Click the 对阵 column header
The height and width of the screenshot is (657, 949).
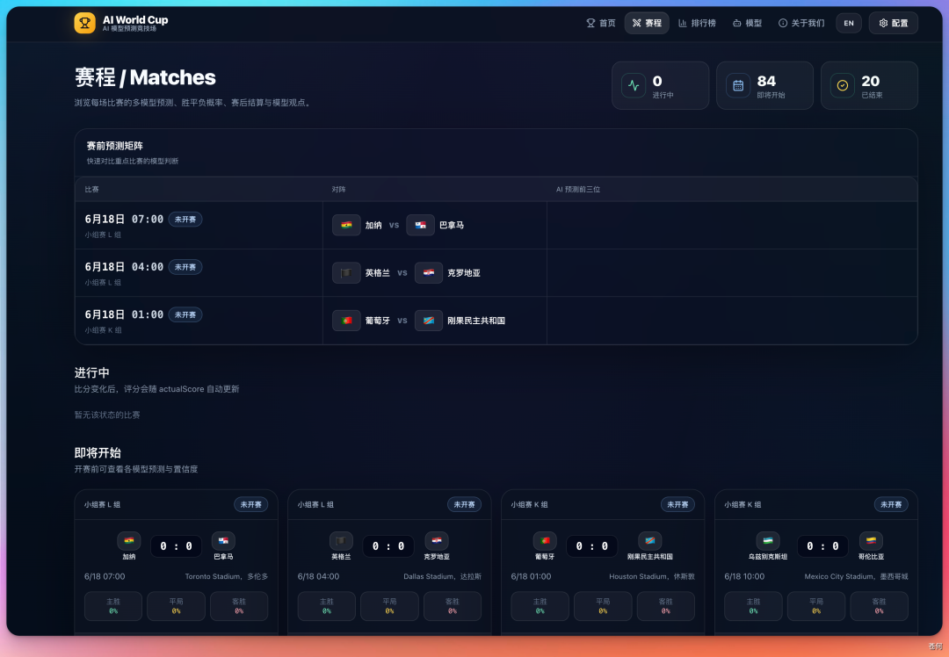(338, 190)
